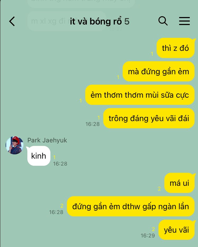This screenshot has width=198, height=247.
Task: Select the 'má ui' message bubble
Action: [x=179, y=183]
